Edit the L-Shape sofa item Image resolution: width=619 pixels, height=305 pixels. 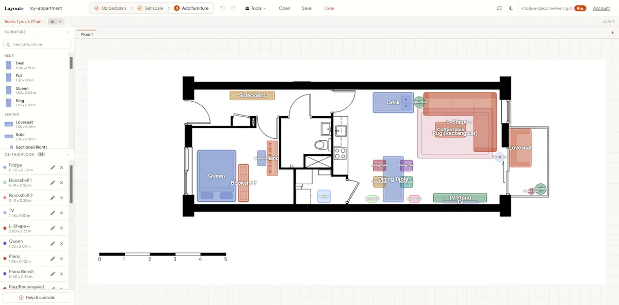tap(53, 228)
